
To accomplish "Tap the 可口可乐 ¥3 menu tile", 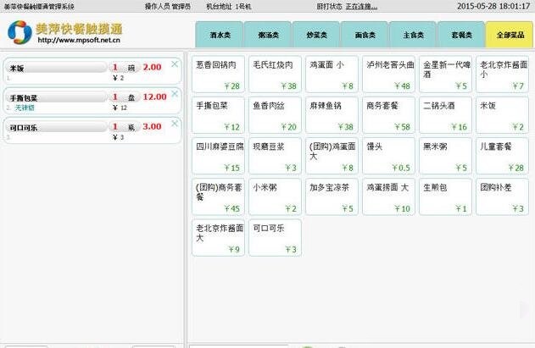I will (275, 238).
